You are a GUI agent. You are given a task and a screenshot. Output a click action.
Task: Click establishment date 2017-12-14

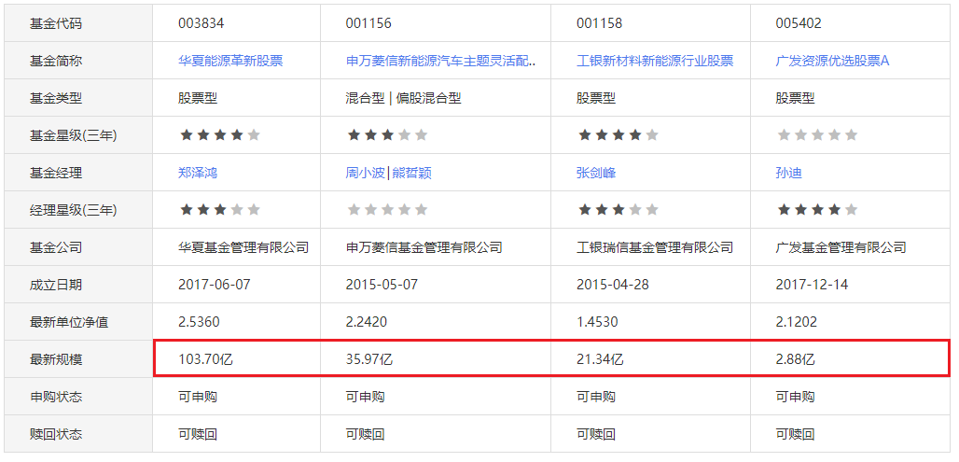click(x=812, y=285)
